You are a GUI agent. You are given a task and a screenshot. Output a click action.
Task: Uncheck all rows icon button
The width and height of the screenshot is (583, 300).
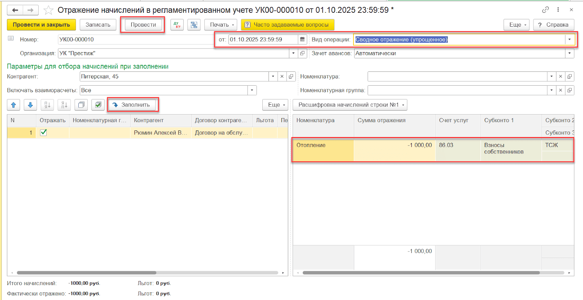coord(81,105)
